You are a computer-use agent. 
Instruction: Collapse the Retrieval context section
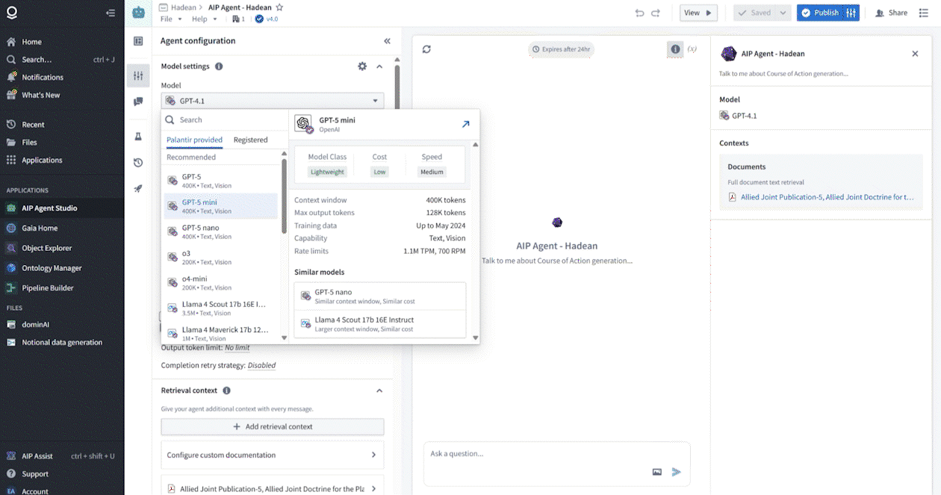click(379, 390)
